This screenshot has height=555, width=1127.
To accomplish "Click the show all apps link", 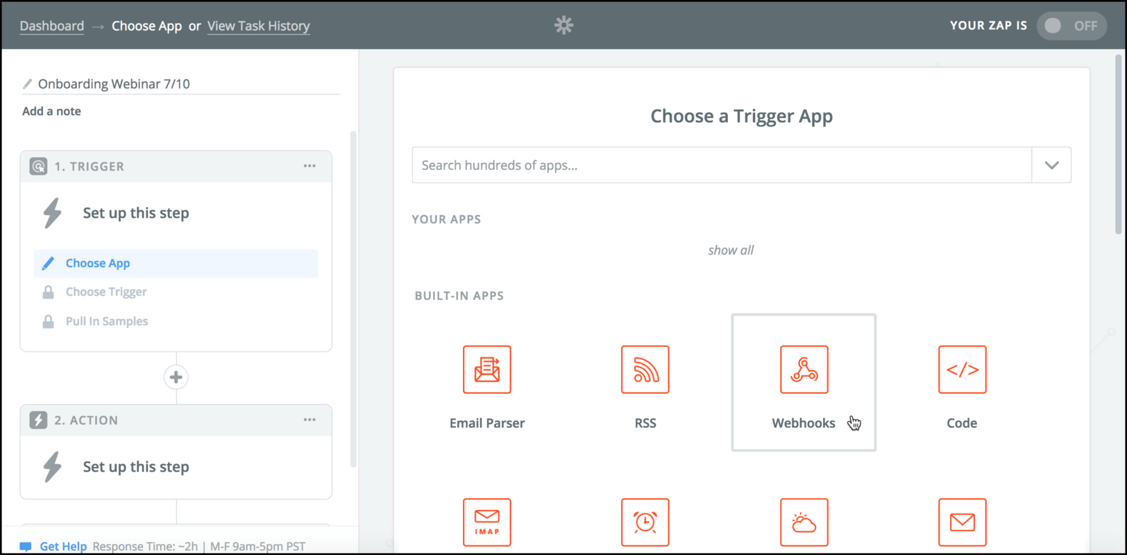I will [731, 250].
